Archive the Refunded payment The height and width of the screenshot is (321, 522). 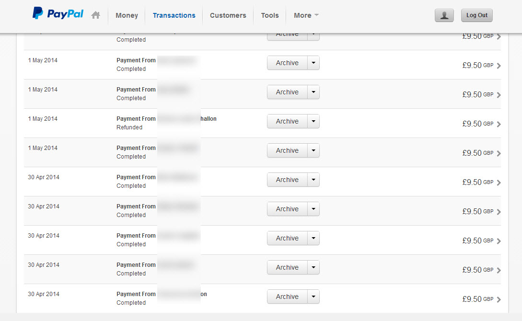click(287, 122)
